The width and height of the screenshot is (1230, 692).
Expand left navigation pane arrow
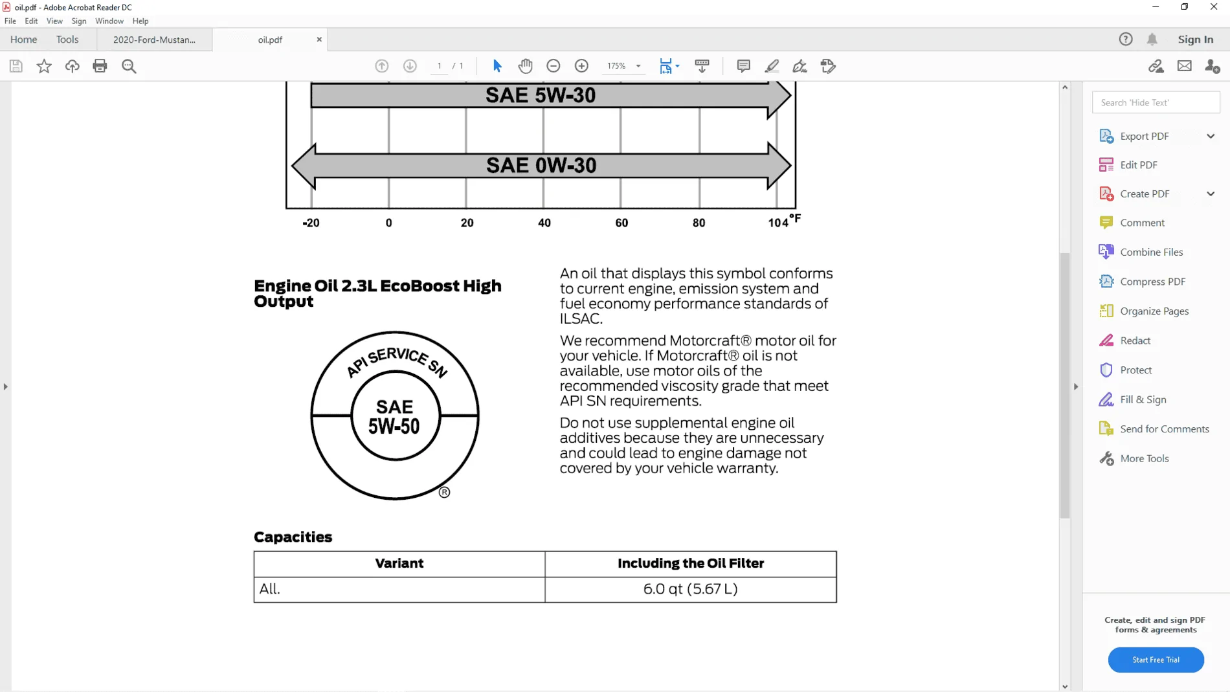point(6,386)
